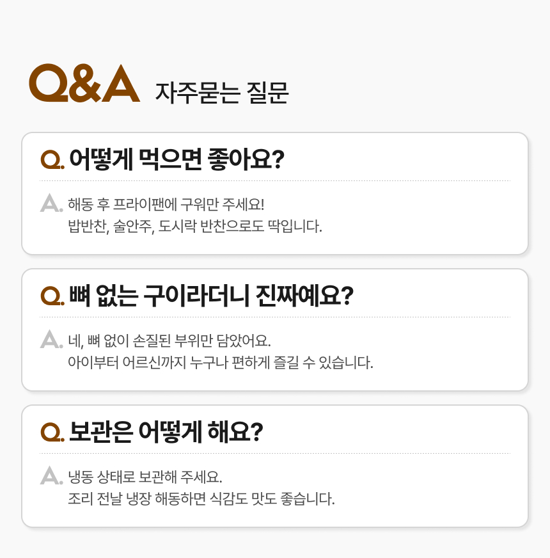Click the Q icon beside '뼈 없는 구이라더니'
This screenshot has width=550, height=558.
pos(52,296)
